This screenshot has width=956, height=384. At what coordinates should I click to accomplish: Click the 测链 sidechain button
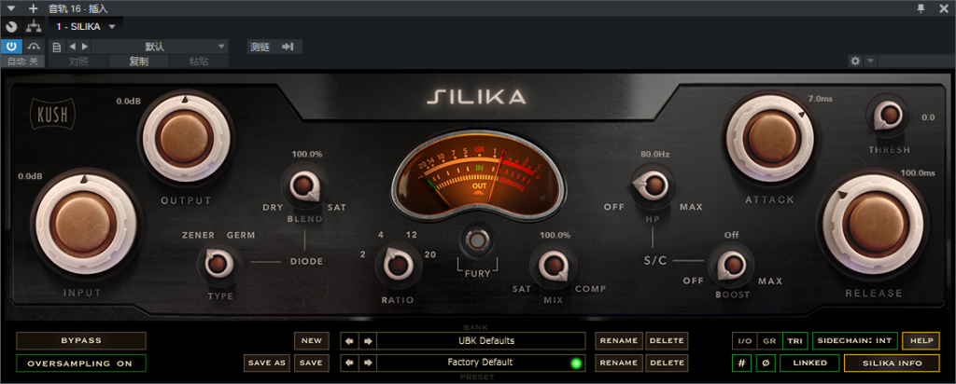click(260, 47)
